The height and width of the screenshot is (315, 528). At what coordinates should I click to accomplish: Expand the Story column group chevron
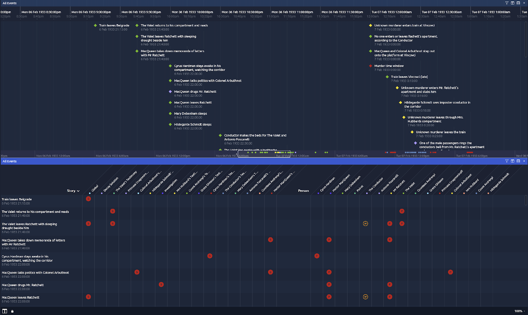(x=78, y=191)
